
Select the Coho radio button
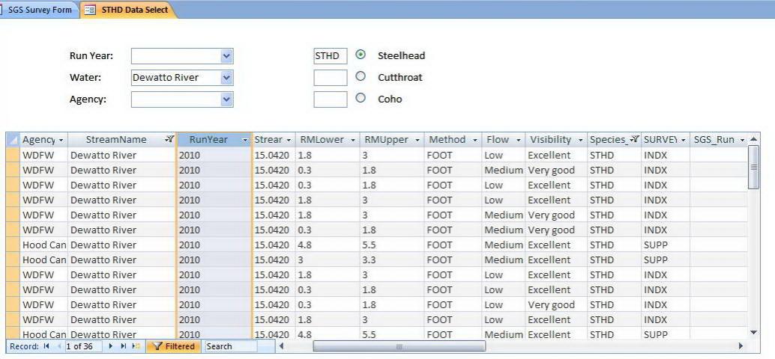pos(361,98)
